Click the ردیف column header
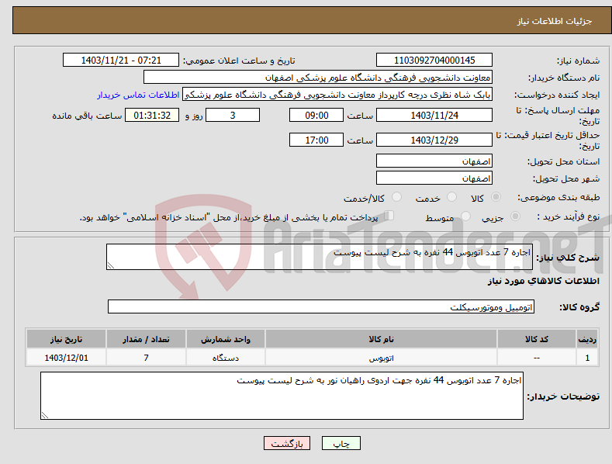This screenshot has width=612, height=464. [587, 339]
